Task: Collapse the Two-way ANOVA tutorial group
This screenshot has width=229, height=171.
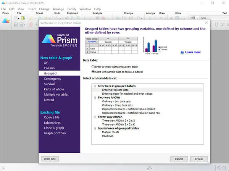Action: click(94, 97)
